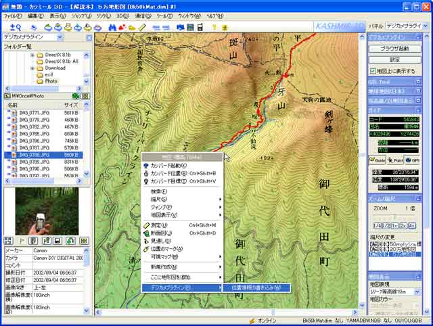Select the ruler measure tool in toolbar

tap(143, 27)
